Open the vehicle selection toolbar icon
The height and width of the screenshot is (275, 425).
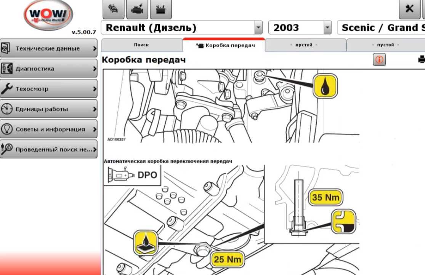click(x=114, y=9)
